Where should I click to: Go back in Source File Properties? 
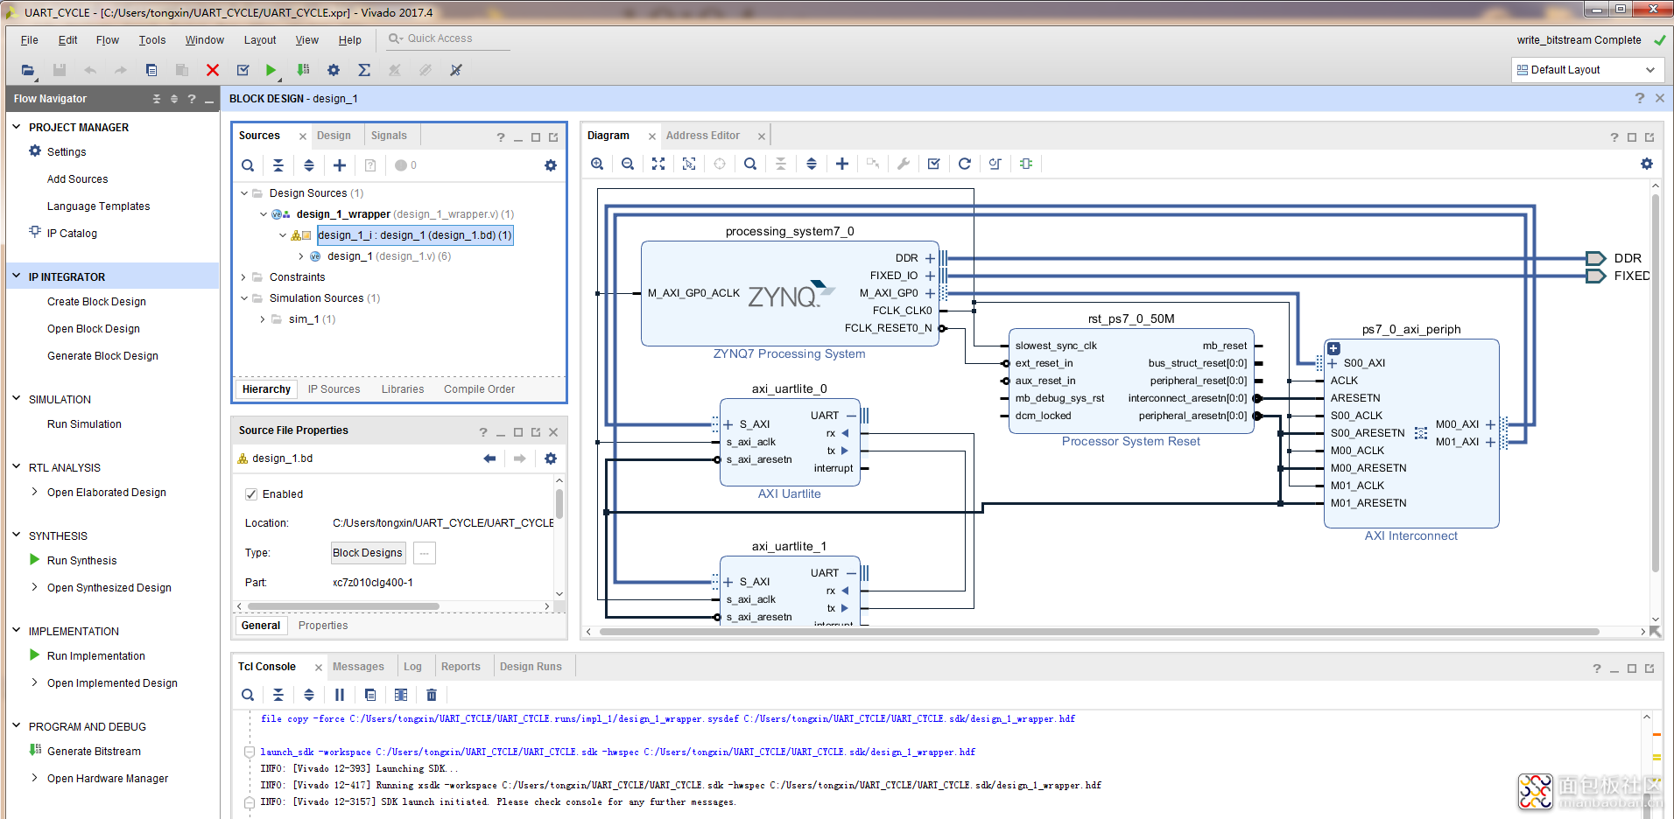pos(489,458)
